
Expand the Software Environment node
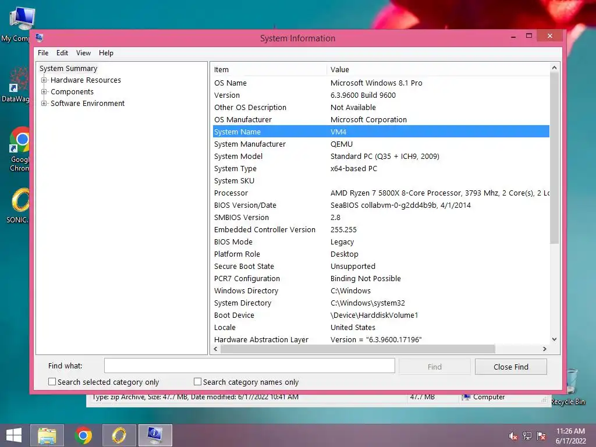(44, 104)
